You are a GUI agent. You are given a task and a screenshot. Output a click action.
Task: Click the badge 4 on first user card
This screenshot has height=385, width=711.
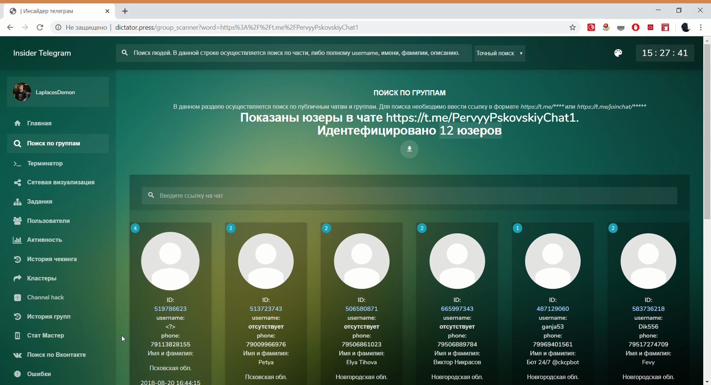pyautogui.click(x=135, y=228)
